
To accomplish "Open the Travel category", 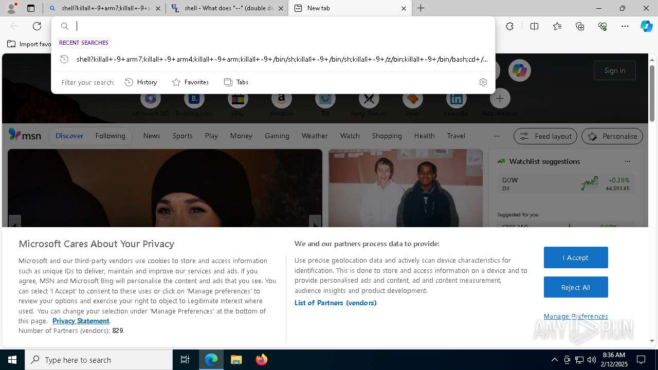I will (x=456, y=136).
